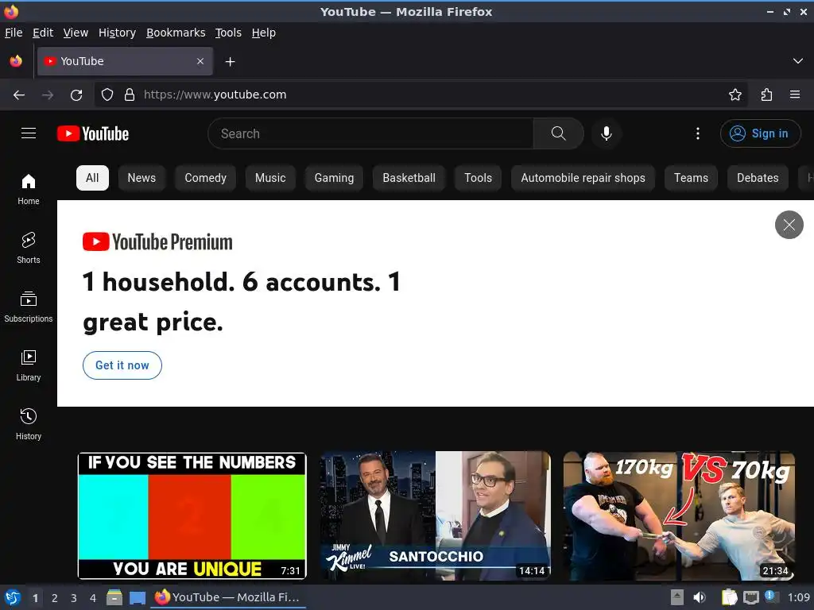Screen dimensions: 814x610
Task: Open Shorts in the sidebar
Action: [29, 248]
